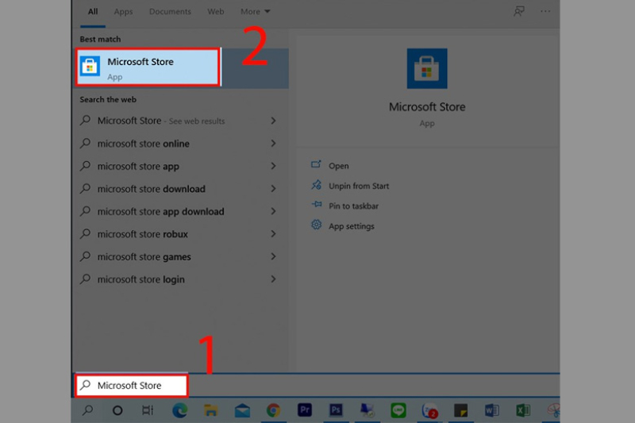
Task: Search web for 'microsoft store login'
Action: pyautogui.click(x=141, y=279)
